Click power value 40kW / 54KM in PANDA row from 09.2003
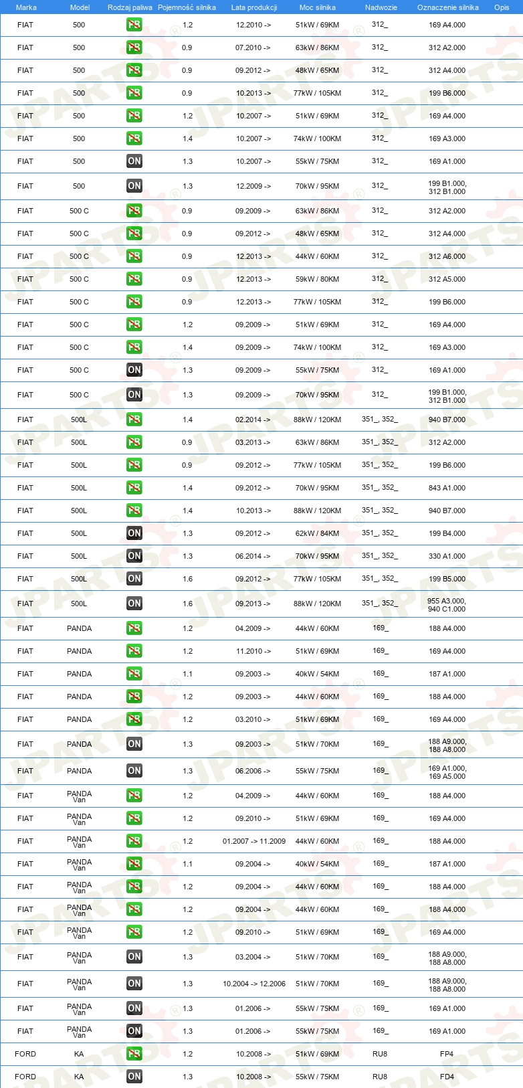 318,674
